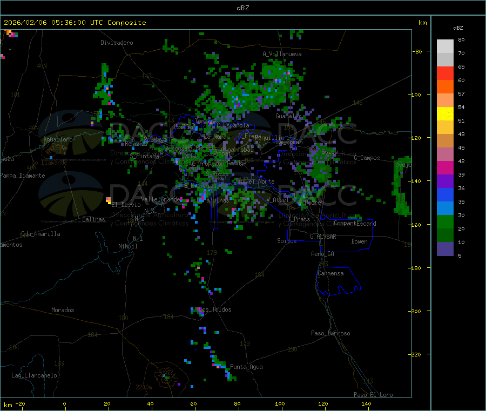The width and height of the screenshot is (486, 411).
Task: Click the dBZ title at top
Action: pos(242,8)
